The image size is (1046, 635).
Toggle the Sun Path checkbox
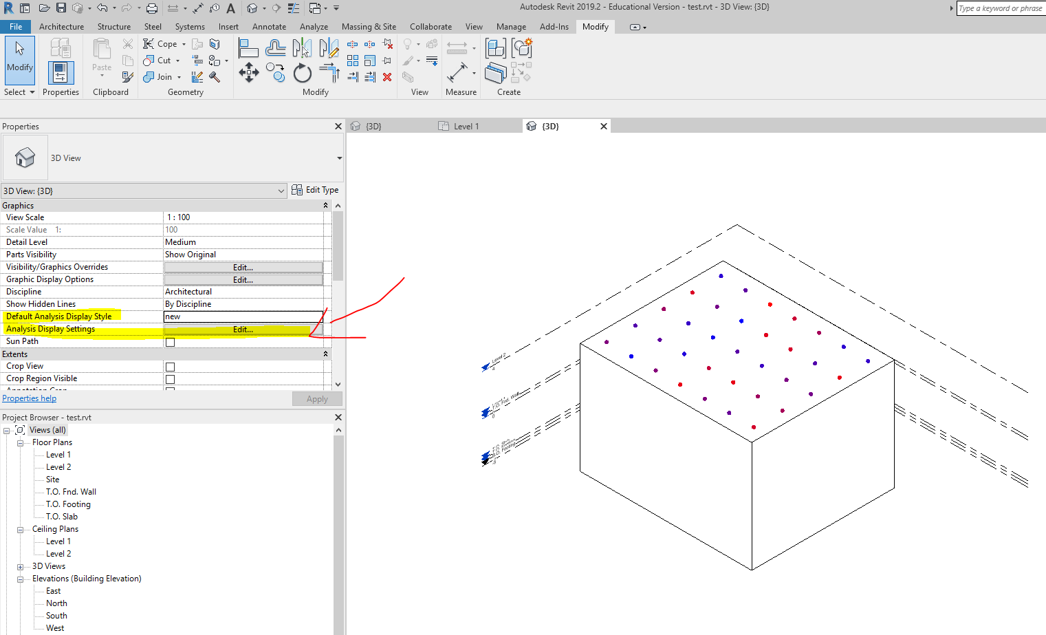coord(168,341)
